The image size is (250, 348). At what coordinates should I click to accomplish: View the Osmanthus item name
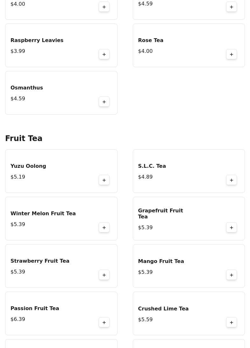tap(27, 88)
